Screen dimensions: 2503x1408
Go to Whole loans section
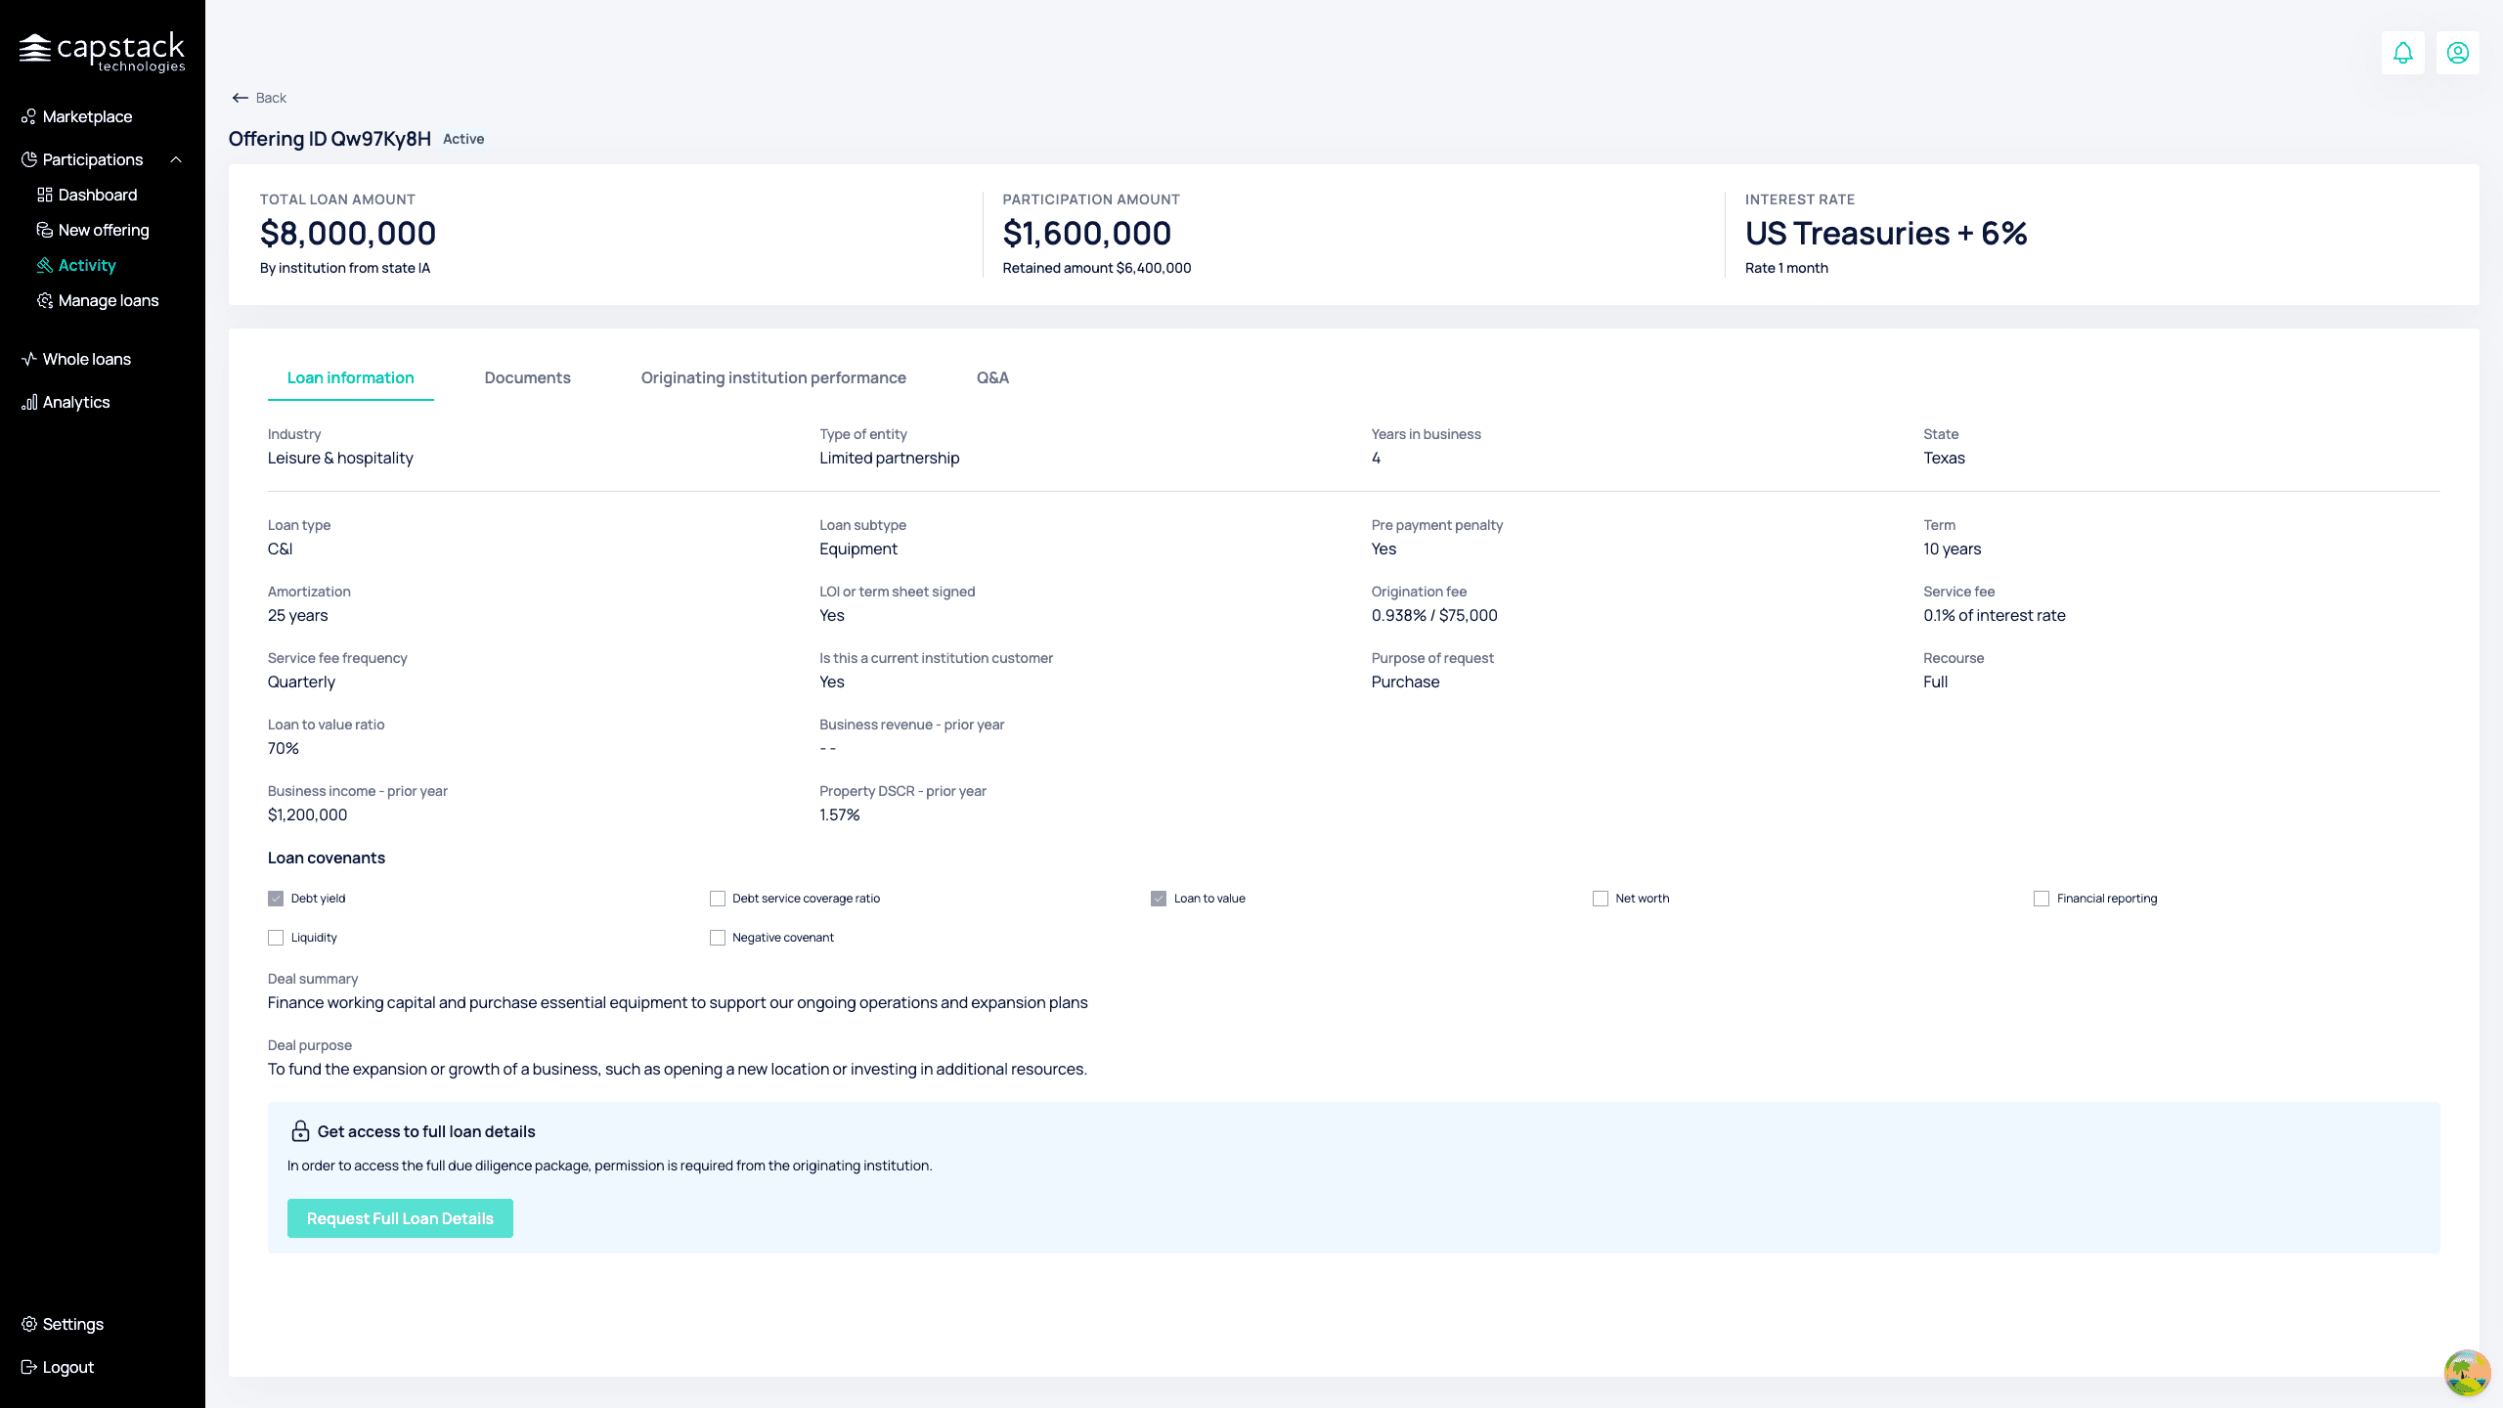point(87,359)
